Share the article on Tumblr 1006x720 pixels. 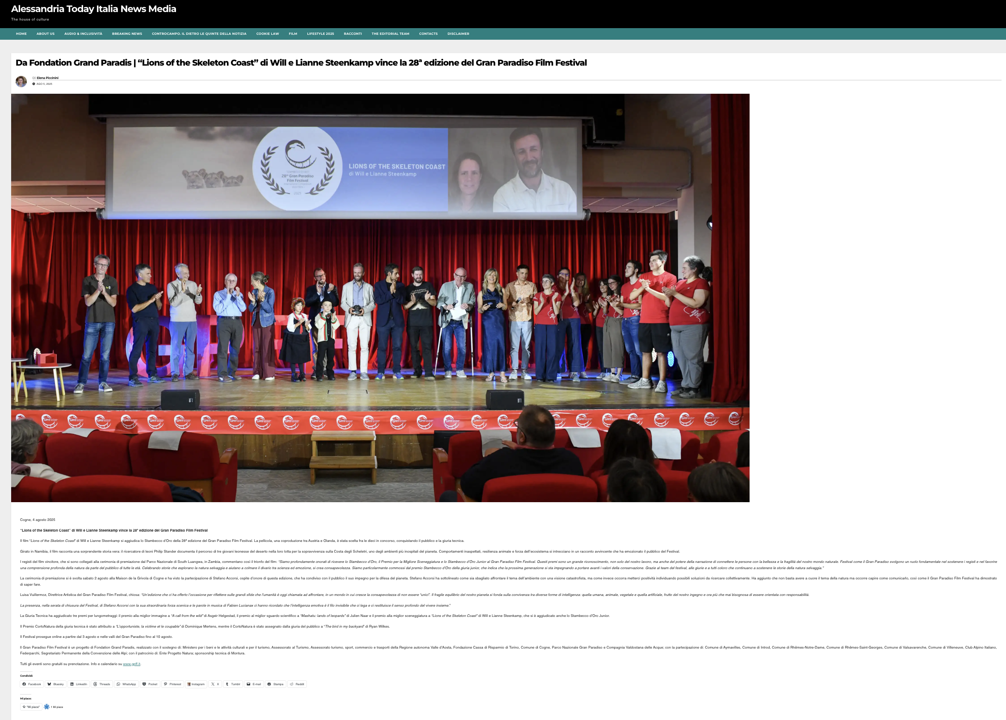[x=233, y=684]
